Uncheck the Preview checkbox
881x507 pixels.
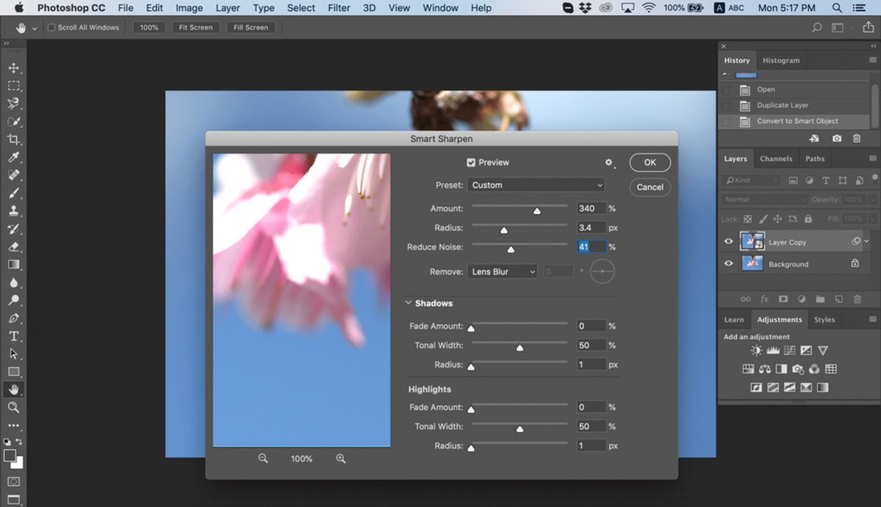tap(471, 162)
